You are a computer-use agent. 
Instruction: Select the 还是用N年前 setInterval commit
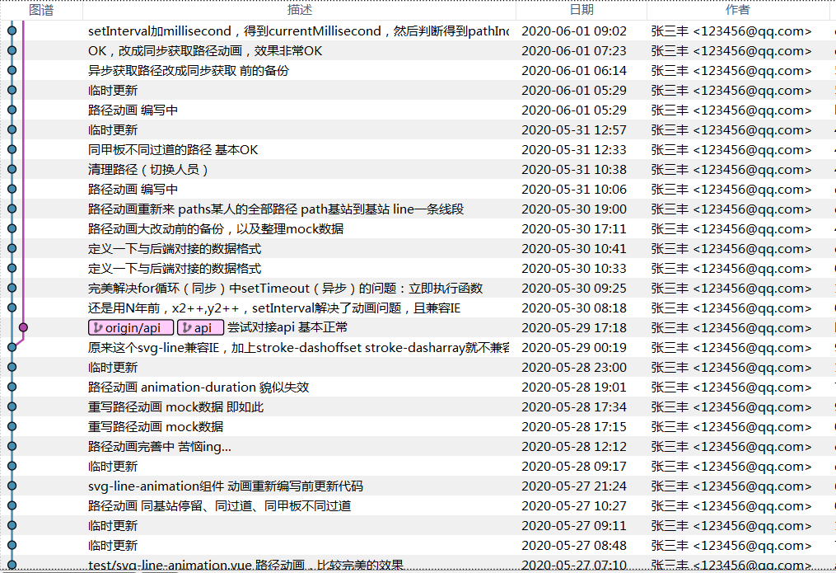coord(273,308)
